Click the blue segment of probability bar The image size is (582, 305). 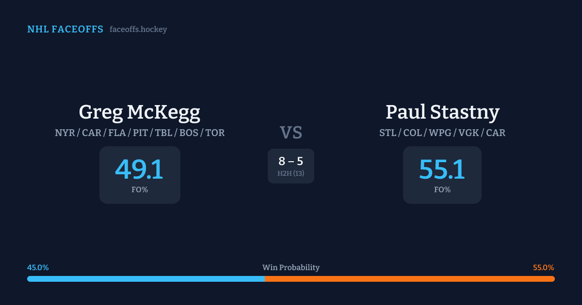tap(145, 279)
